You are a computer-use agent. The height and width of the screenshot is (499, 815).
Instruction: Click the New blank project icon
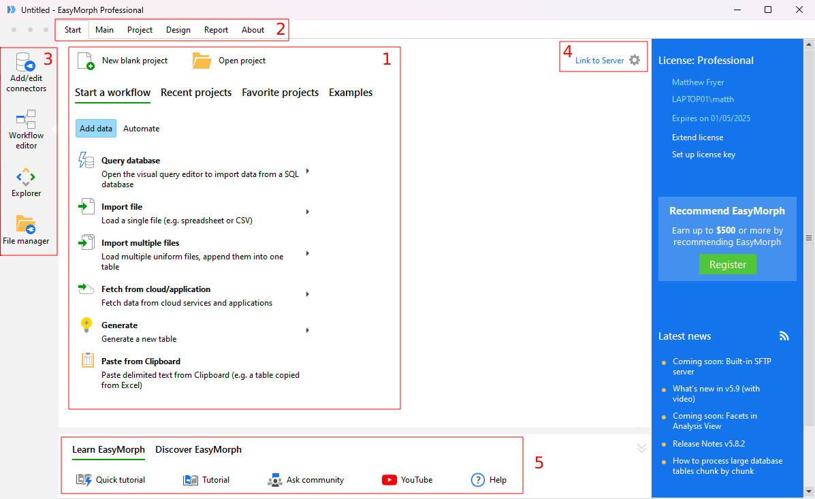pyautogui.click(x=86, y=61)
